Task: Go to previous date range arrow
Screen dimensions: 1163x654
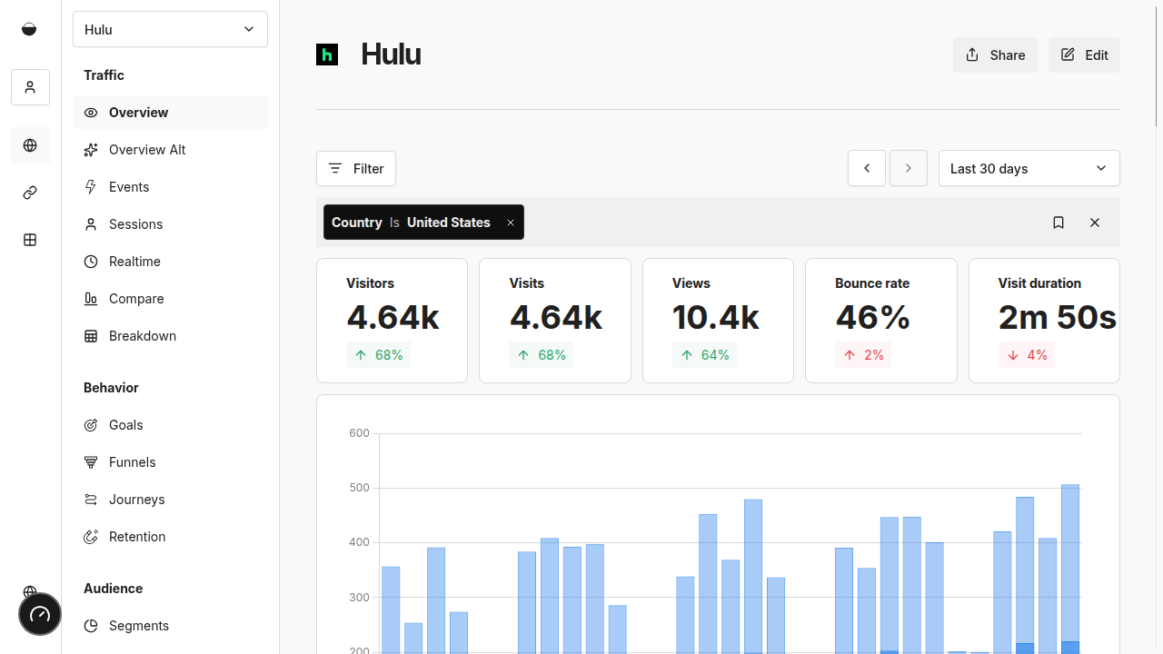Action: (x=867, y=168)
